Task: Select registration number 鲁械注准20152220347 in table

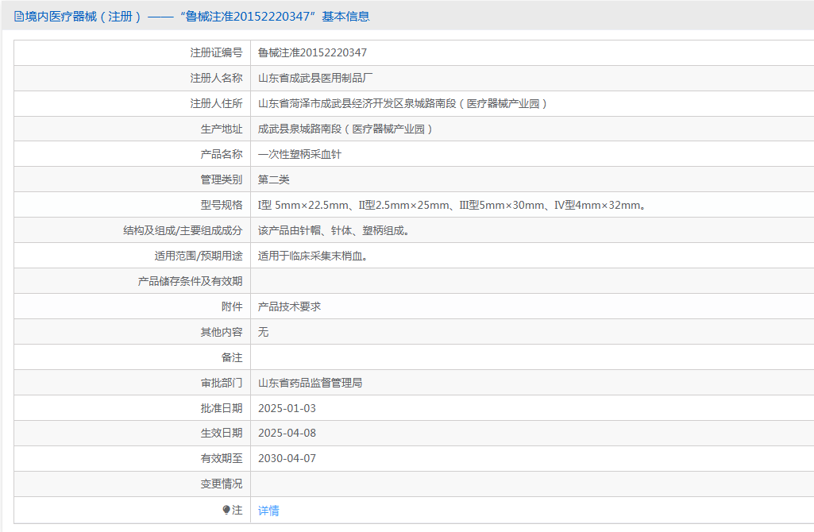Action: [313, 52]
